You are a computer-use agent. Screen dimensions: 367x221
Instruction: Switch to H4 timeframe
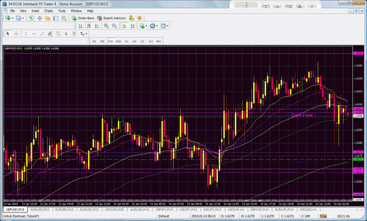coord(134,42)
